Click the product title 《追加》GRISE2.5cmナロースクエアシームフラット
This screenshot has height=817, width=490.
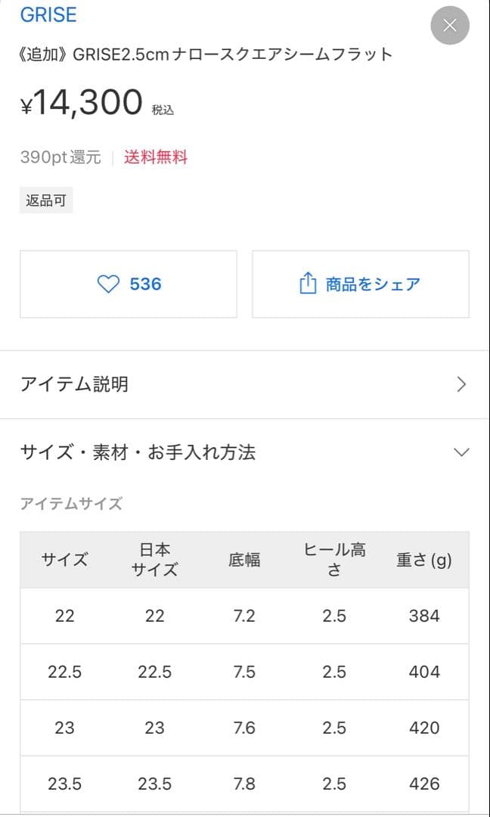[x=206, y=54]
